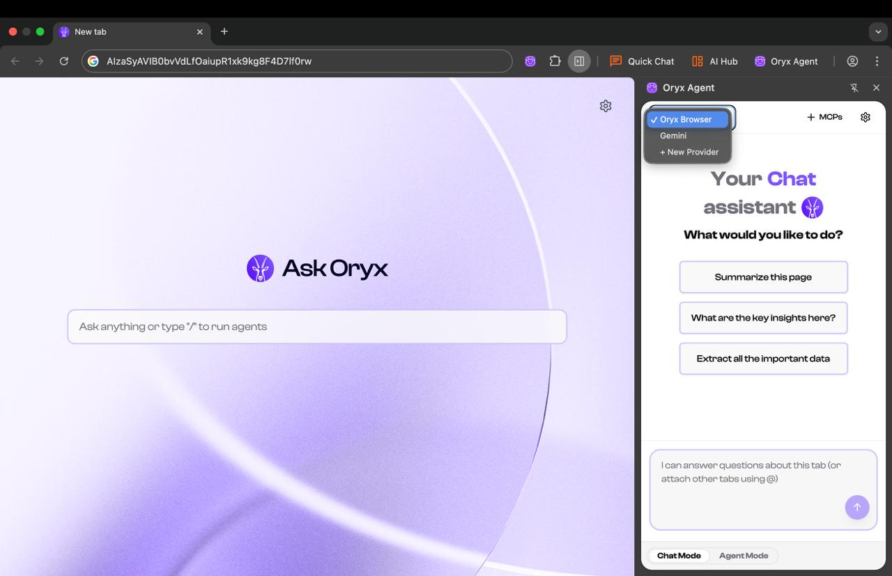Reload the current page
Image resolution: width=892 pixels, height=576 pixels.
[64, 61]
